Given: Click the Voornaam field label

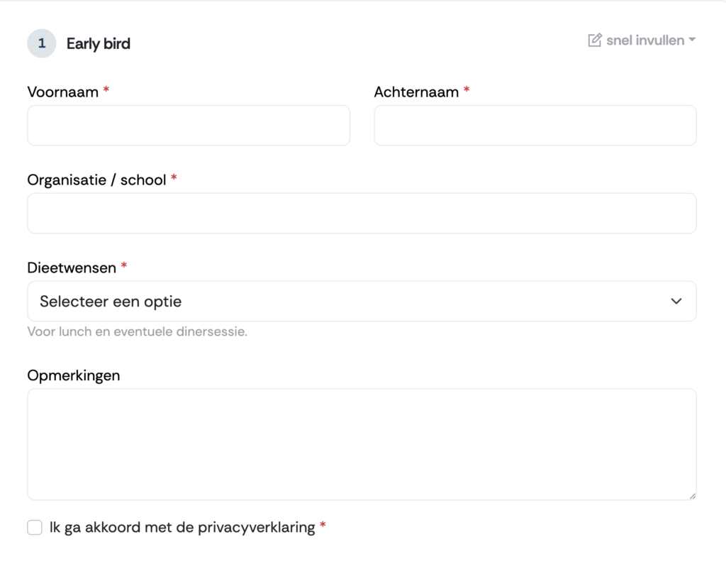Looking at the screenshot, I should (x=63, y=92).
